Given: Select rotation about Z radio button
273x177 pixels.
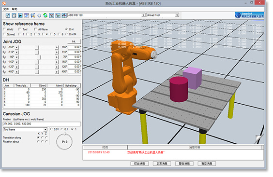Looking at the screenshot, I should coord(46,142).
